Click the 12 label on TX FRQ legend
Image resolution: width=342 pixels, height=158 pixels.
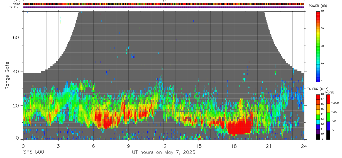click(322, 124)
